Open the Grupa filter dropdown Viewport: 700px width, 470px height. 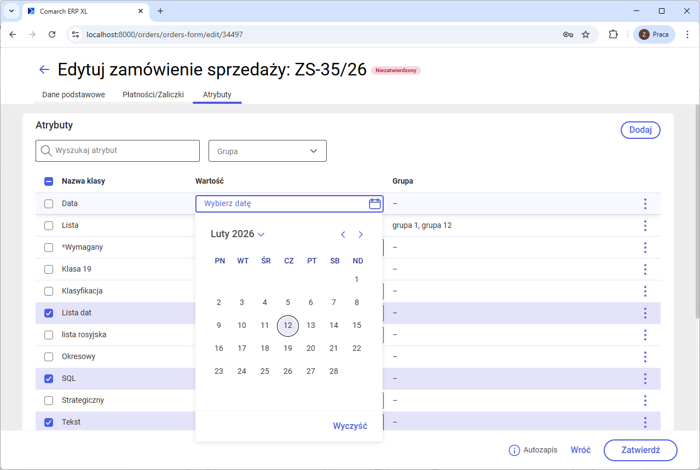(267, 151)
